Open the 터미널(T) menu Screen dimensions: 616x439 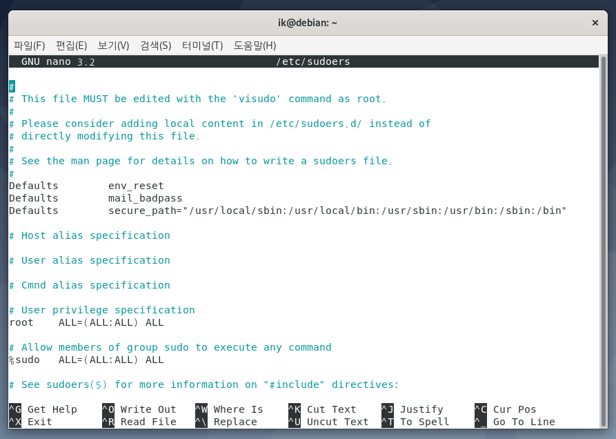coord(202,46)
